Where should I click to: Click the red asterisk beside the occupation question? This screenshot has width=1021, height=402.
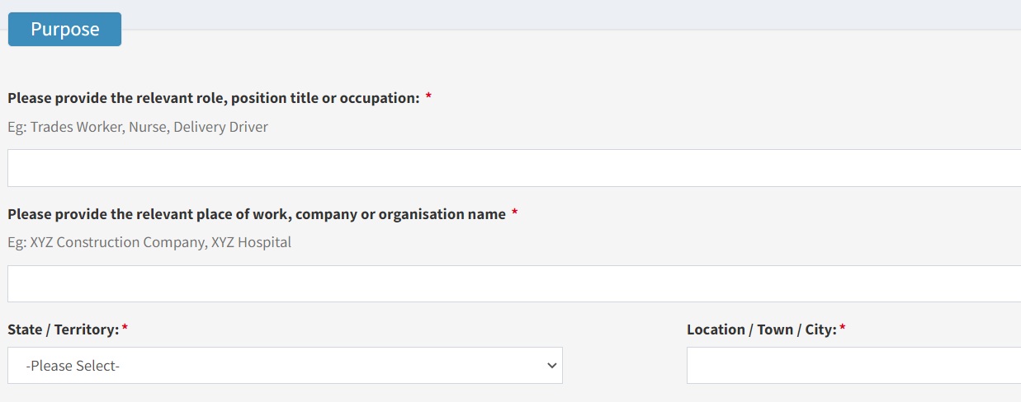[429, 97]
